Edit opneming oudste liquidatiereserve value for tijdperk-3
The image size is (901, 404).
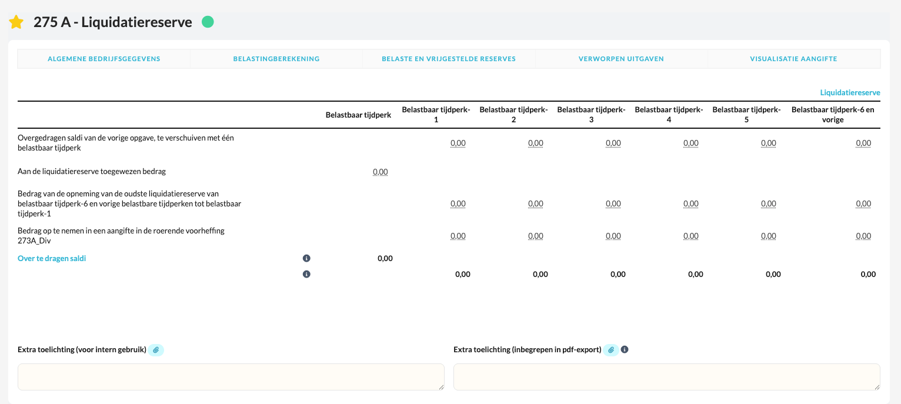click(x=613, y=203)
